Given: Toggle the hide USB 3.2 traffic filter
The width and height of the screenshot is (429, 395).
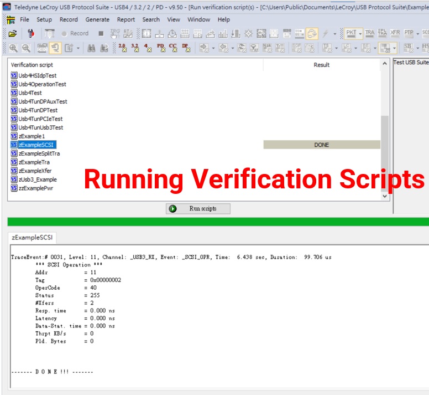Looking at the screenshot, I should point(135,48).
